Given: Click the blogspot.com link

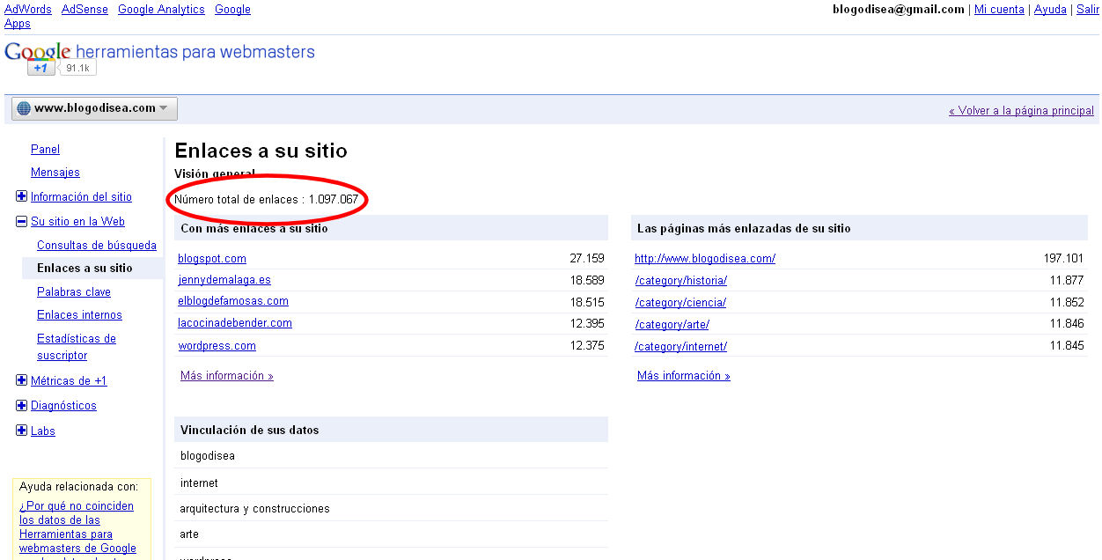Looking at the screenshot, I should click(212, 259).
